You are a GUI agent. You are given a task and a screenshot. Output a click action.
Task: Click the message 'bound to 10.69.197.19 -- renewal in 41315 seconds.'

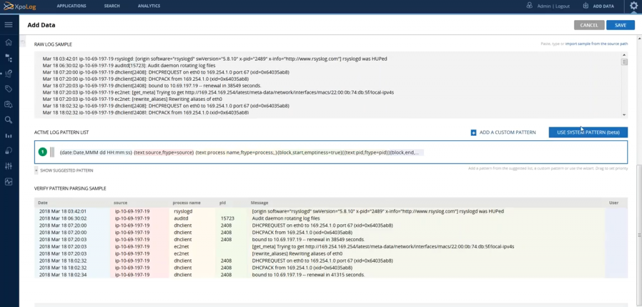(308, 274)
